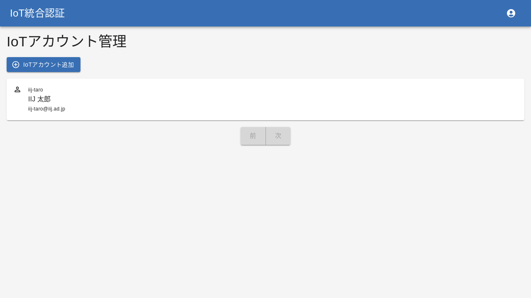Click the user silhouette in the account list

click(x=17, y=89)
